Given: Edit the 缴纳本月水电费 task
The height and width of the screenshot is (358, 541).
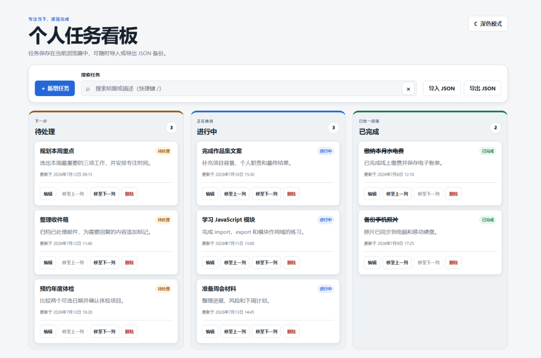Looking at the screenshot, I should tap(372, 194).
